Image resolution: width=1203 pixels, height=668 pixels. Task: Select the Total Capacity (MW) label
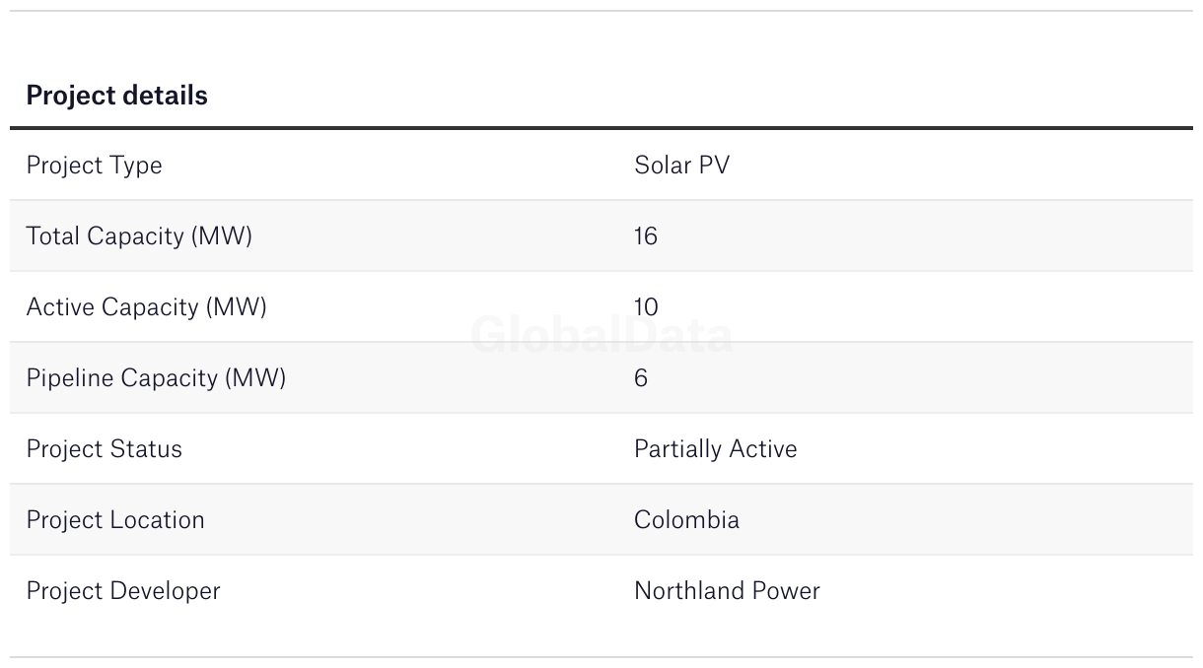[139, 236]
